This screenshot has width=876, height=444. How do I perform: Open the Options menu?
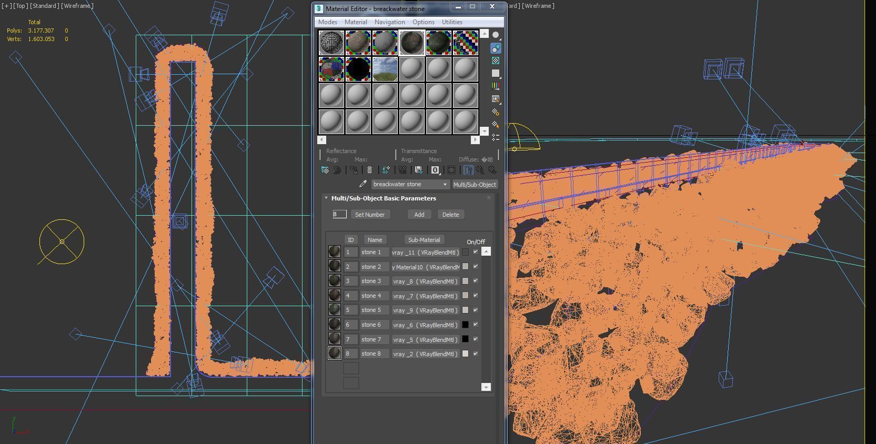tap(423, 22)
